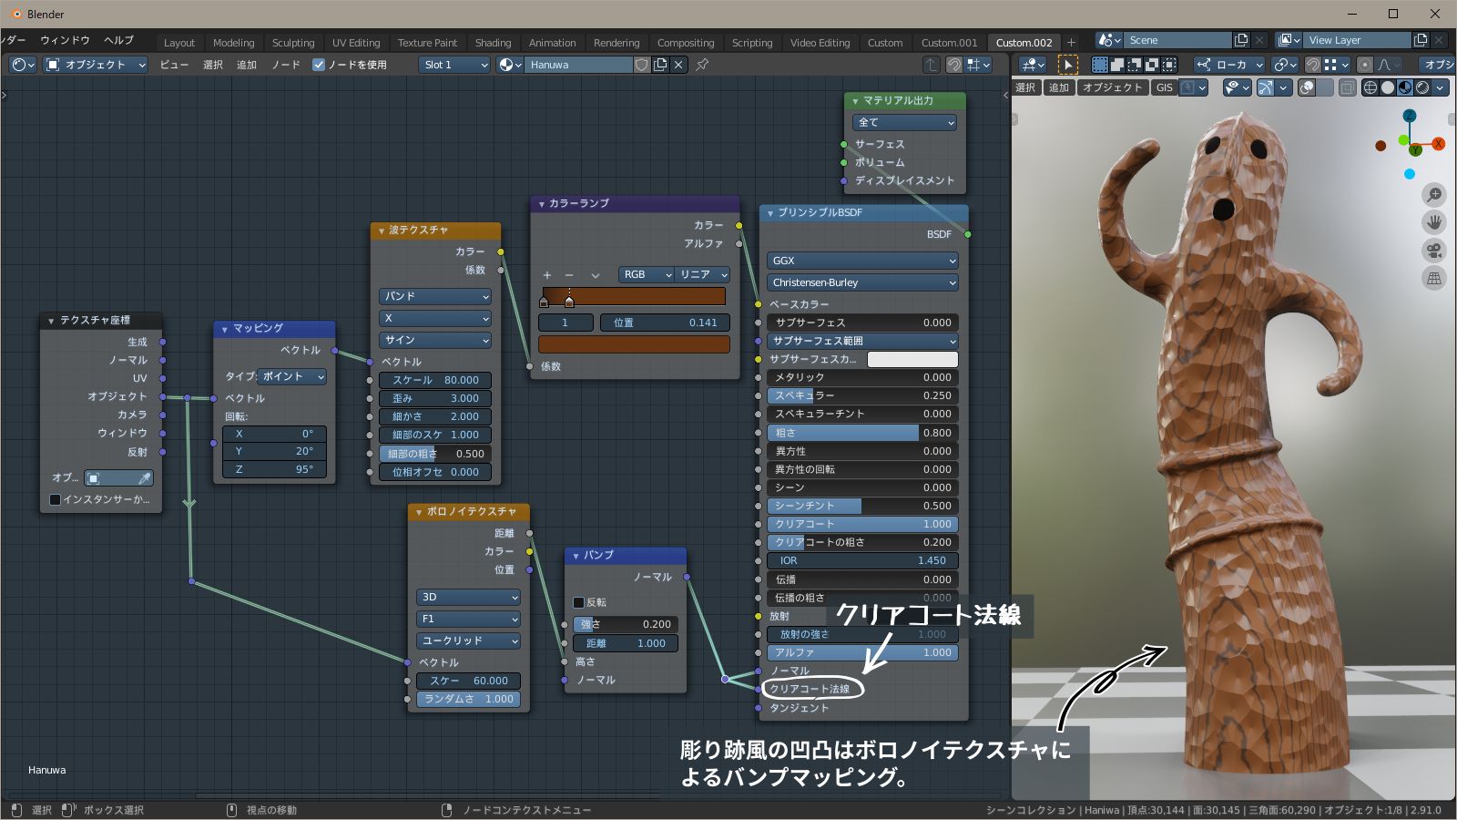Click the 選択 button in the viewport header
Screen dimensions: 1457x820
pyautogui.click(x=1025, y=87)
